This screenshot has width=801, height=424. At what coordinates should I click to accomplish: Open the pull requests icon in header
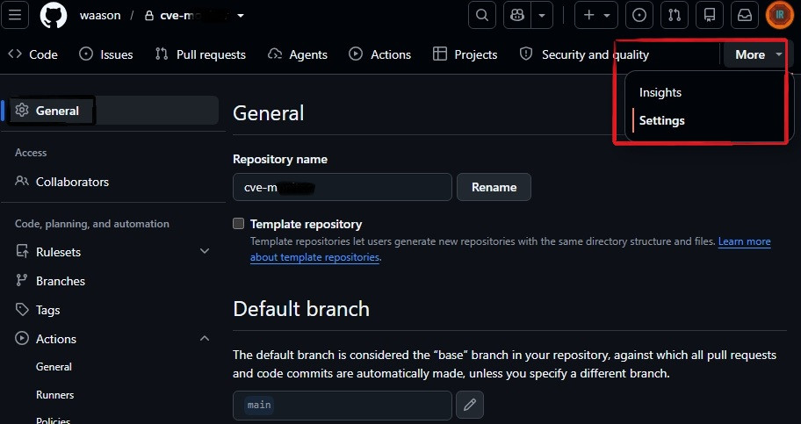pos(675,15)
